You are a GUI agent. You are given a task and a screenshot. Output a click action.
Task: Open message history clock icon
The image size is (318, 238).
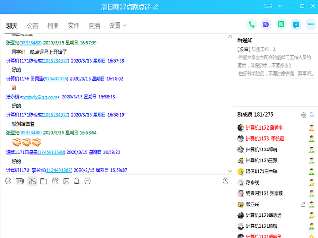pyautogui.click(x=225, y=181)
